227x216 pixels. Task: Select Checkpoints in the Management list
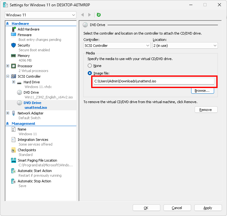tap(27, 150)
